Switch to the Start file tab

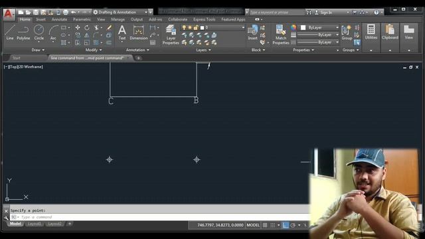tap(16, 58)
